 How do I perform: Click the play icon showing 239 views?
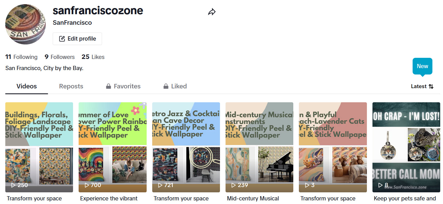tap(233, 185)
